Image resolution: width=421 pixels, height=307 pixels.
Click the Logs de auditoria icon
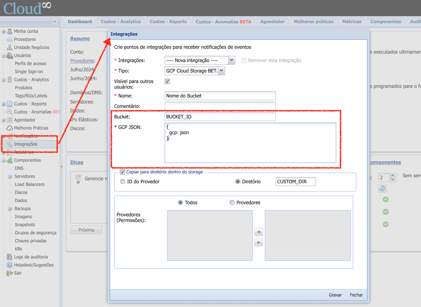pos(10,257)
